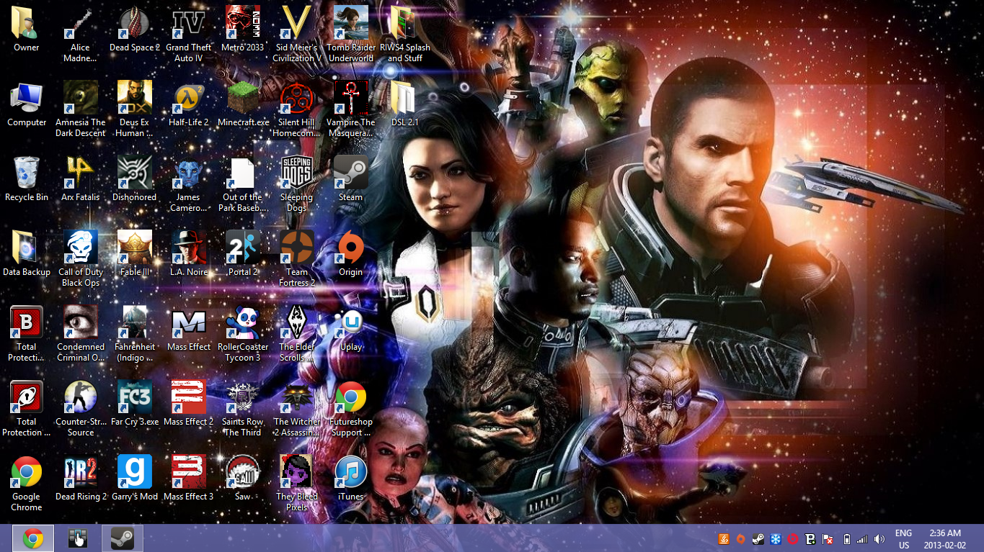This screenshot has height=552, width=984.
Task: Open the Google Chrome desktop shortcut
Action: click(x=27, y=484)
